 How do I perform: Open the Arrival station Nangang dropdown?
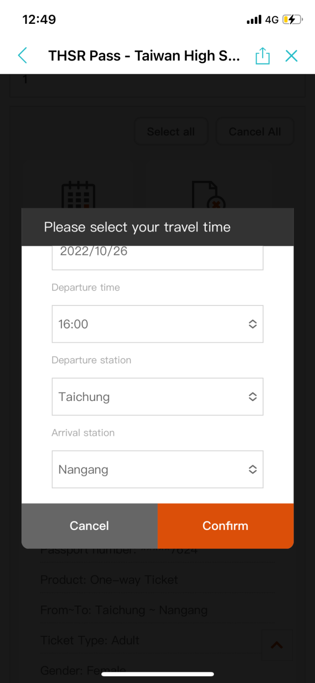click(x=157, y=469)
